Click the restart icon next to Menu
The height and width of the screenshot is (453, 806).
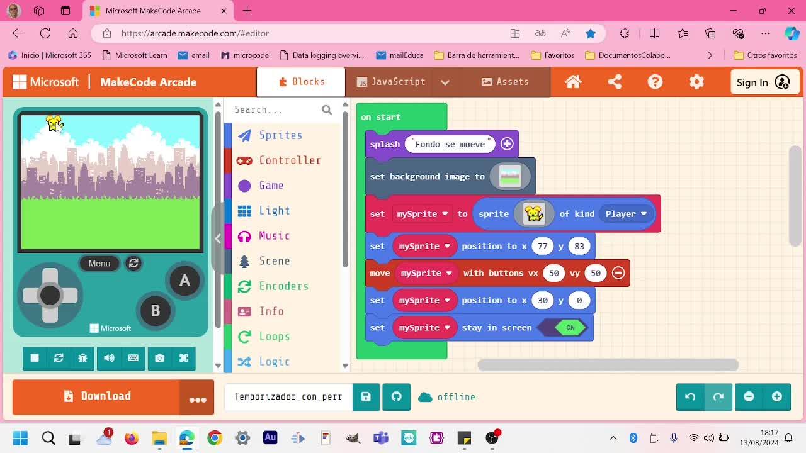pyautogui.click(x=133, y=263)
